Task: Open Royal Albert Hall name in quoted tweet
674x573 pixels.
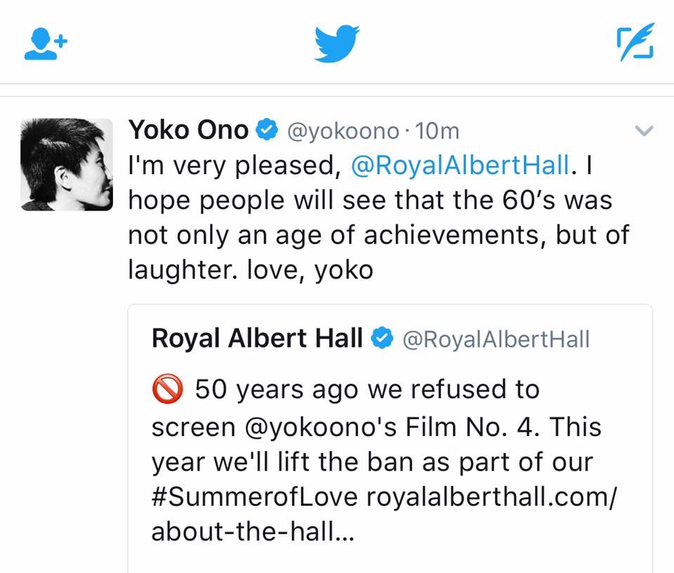Action: click(x=257, y=339)
